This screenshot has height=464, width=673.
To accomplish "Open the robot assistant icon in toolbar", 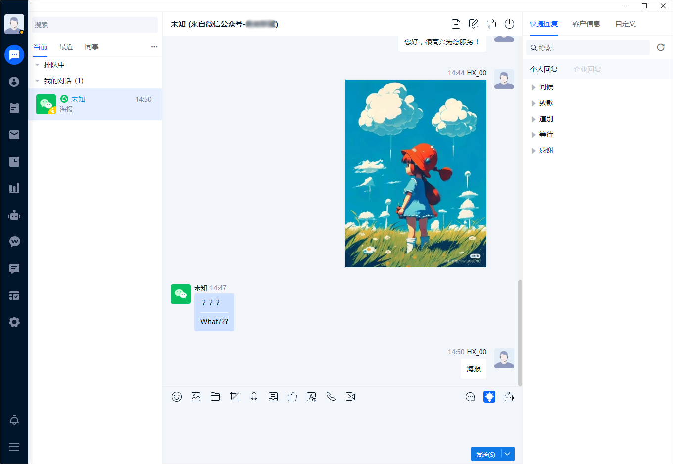I will (x=509, y=397).
